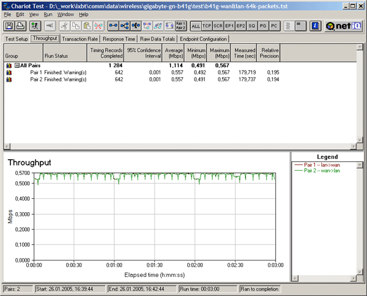Open the Run menu
Viewport: 367px width, 296px height.
pos(48,15)
